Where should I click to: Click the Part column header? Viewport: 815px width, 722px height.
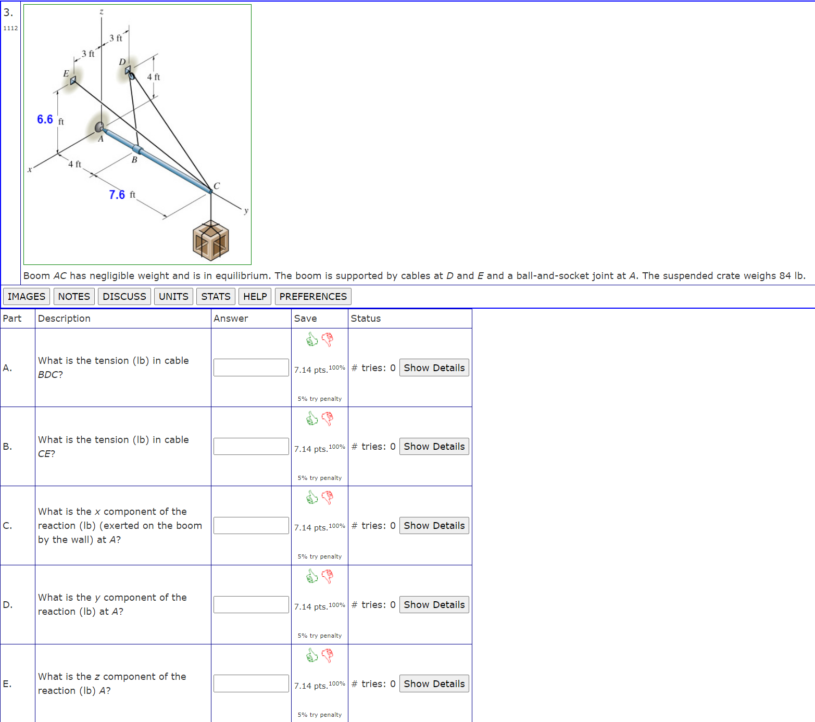pyautogui.click(x=12, y=318)
